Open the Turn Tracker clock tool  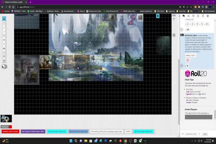click(x=4, y=52)
